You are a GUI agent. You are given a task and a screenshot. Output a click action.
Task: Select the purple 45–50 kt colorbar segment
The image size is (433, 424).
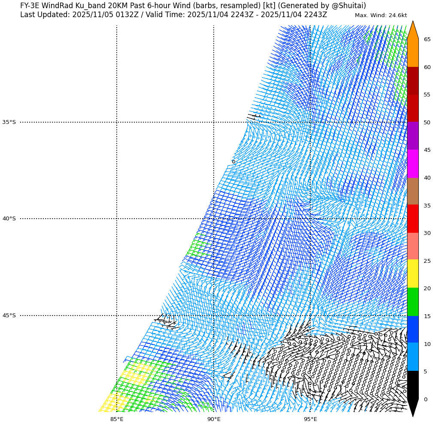pyautogui.click(x=412, y=135)
